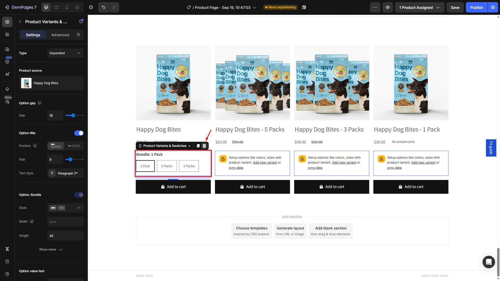Select the 3 Packs variant option

point(167,166)
